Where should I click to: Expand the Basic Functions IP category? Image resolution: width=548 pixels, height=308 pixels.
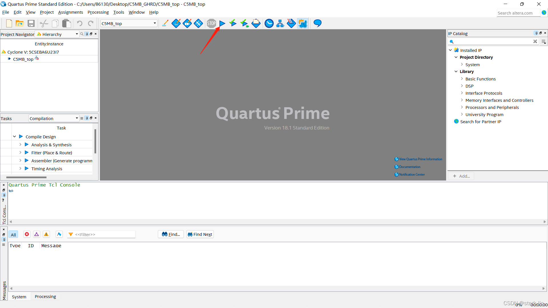[462, 79]
